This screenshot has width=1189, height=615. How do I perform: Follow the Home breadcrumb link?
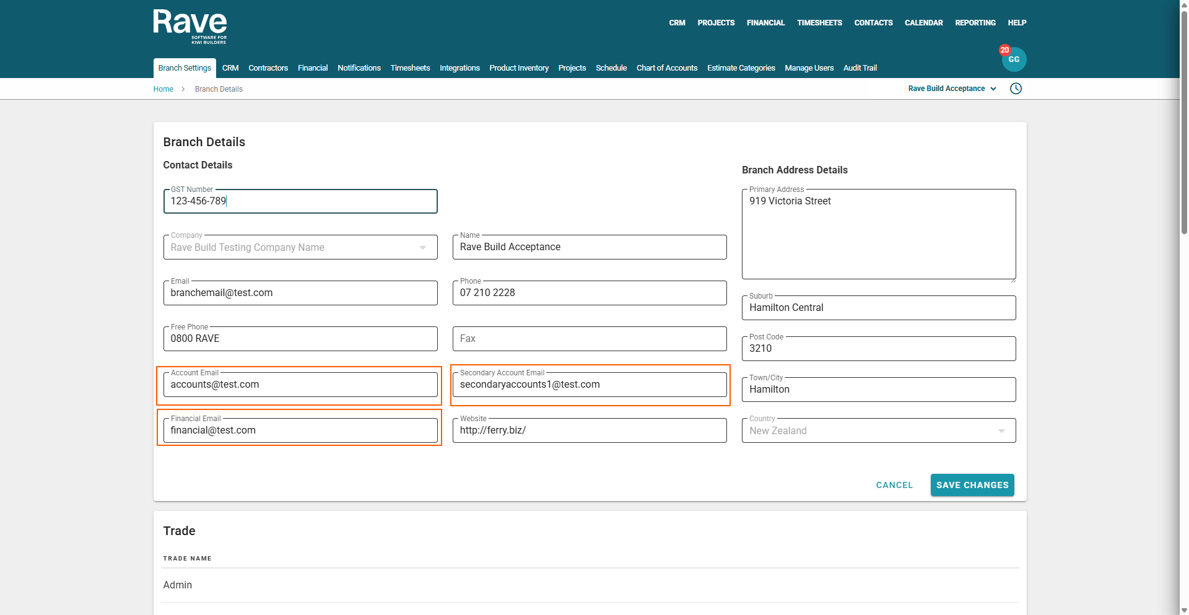[163, 89]
